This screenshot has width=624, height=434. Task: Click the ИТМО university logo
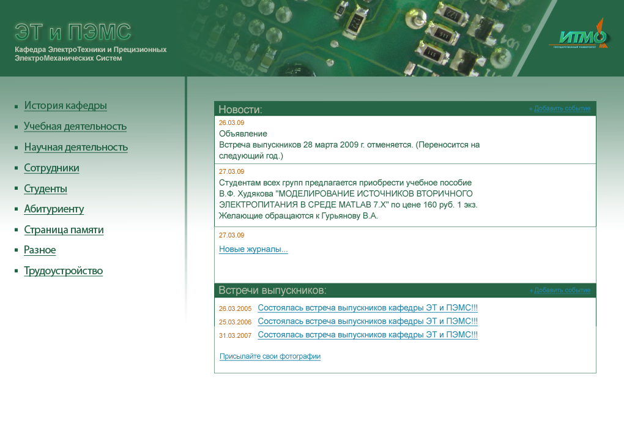(x=579, y=35)
